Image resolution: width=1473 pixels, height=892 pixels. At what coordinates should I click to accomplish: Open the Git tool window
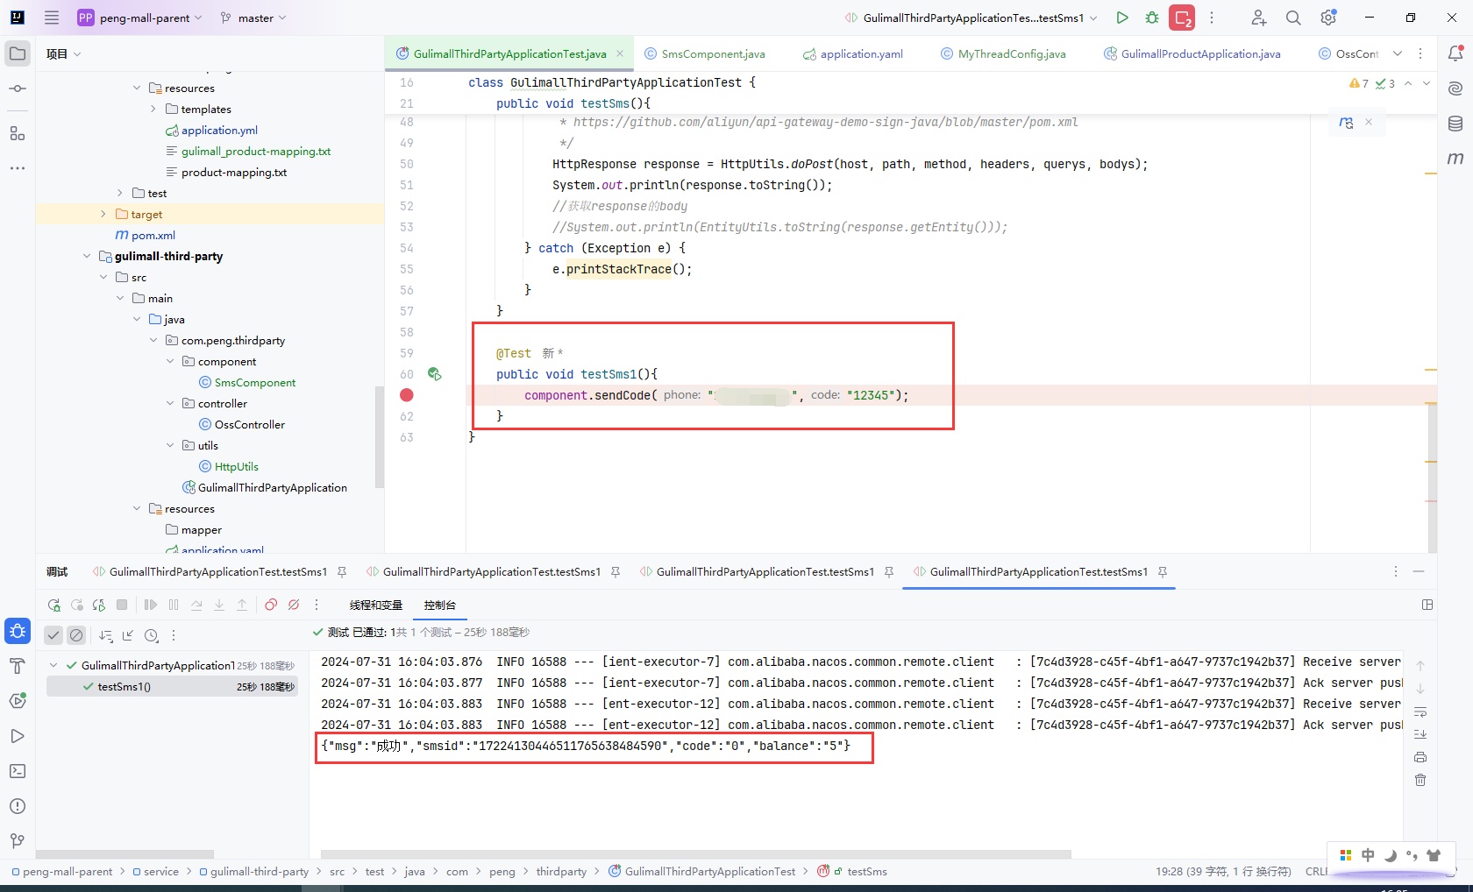[18, 841]
